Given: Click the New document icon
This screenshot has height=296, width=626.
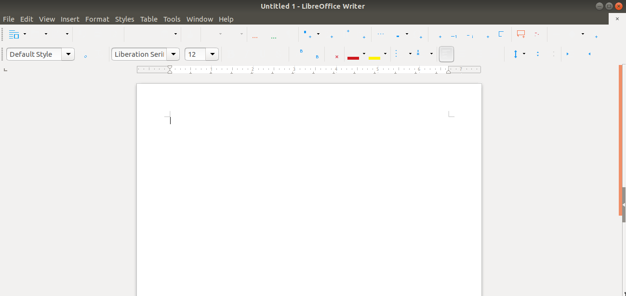Looking at the screenshot, I should (x=13, y=34).
